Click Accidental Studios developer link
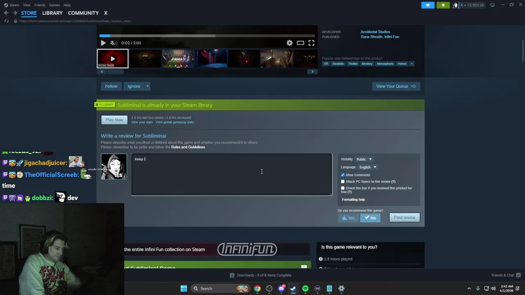The height and width of the screenshot is (295, 525). (x=375, y=32)
